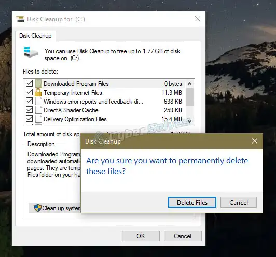Click the scroll down arrow of file list
276x257 pixels.
tap(189, 121)
